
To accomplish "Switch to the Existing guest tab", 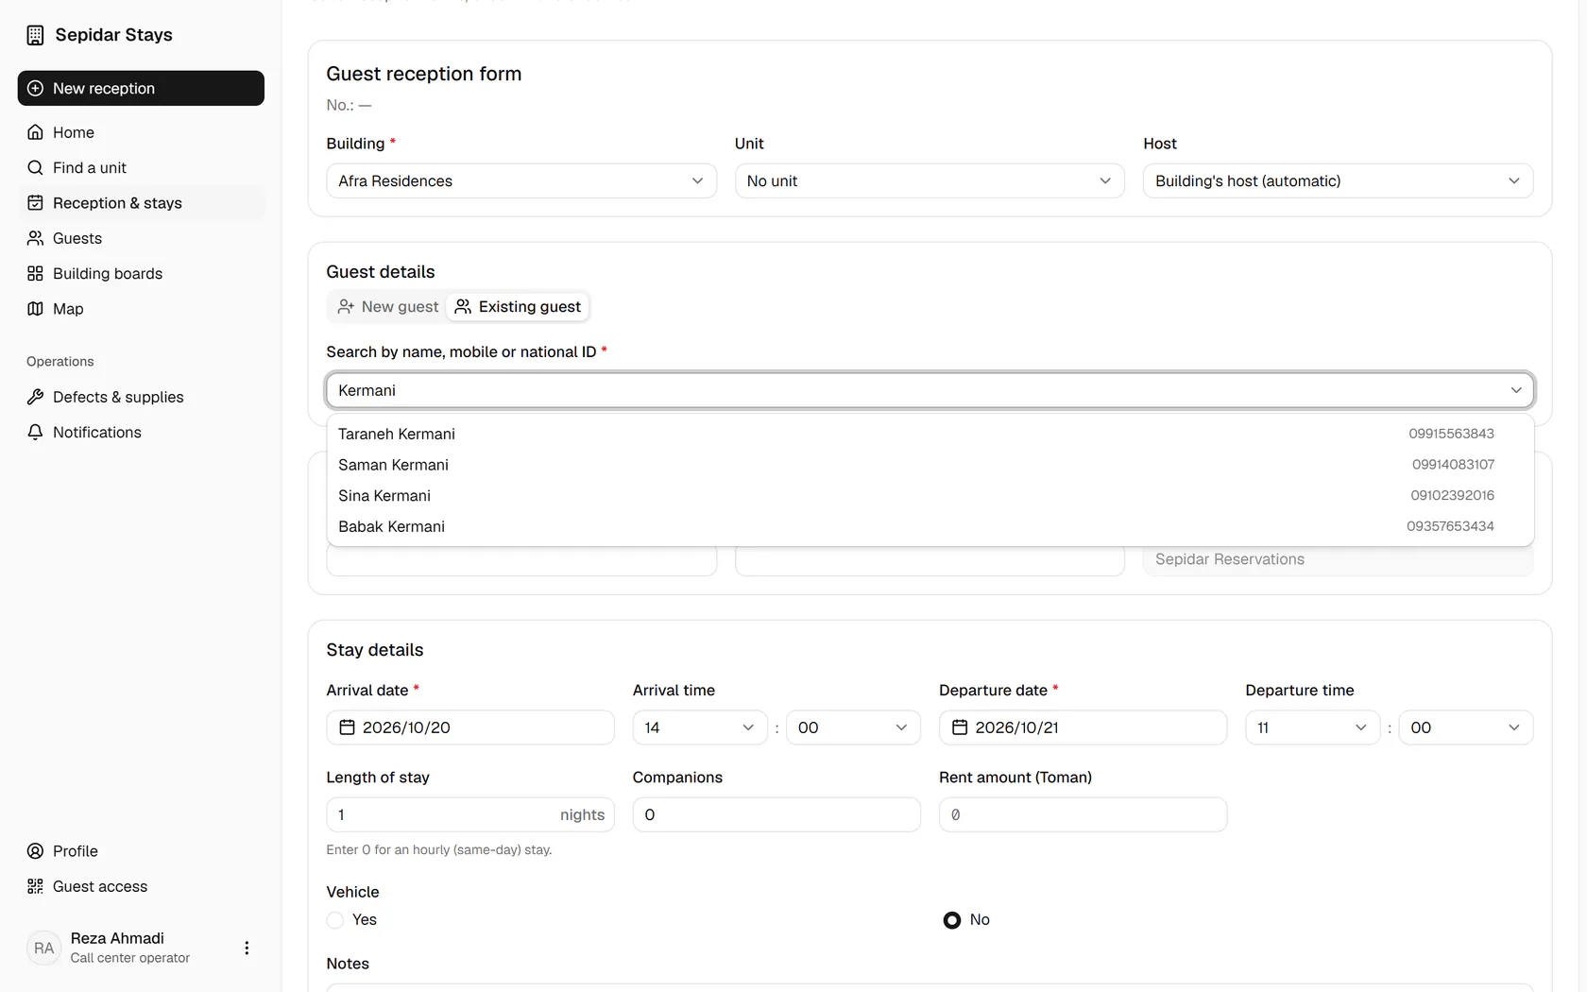I will pyautogui.click(x=518, y=306).
